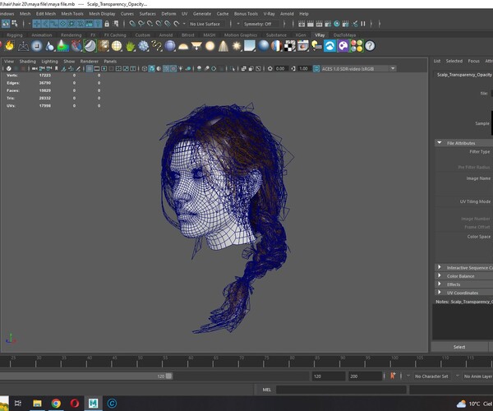This screenshot has height=411, width=493.
Task: Select the highlighted V-Ray material sphere icon
Action: click(x=90, y=46)
